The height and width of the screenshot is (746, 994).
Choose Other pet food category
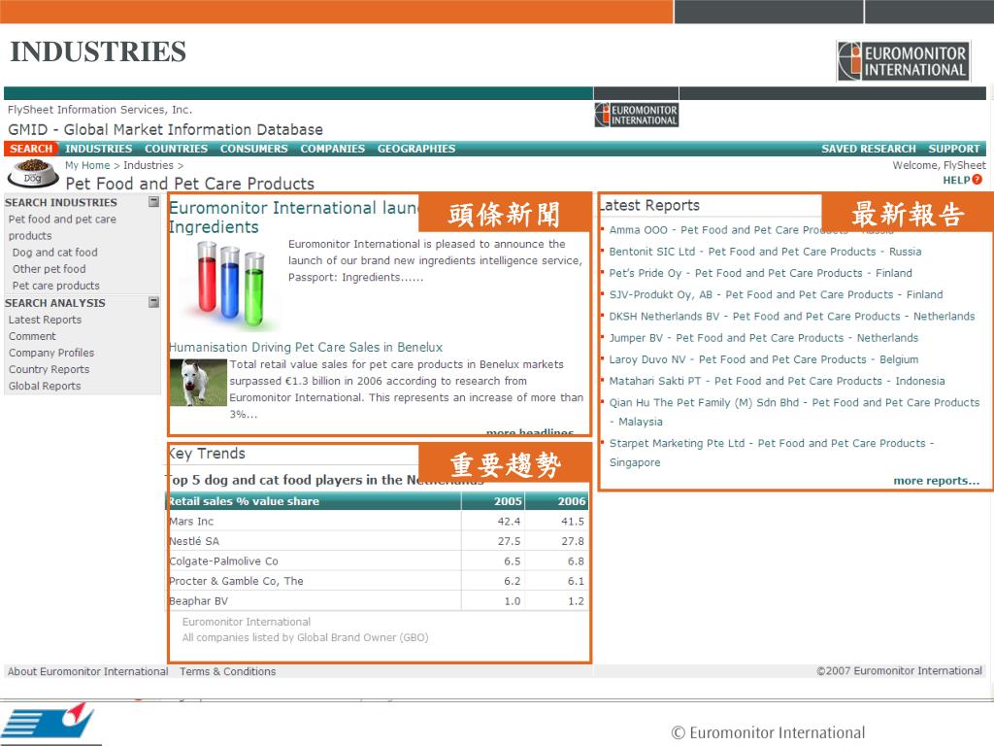point(49,269)
